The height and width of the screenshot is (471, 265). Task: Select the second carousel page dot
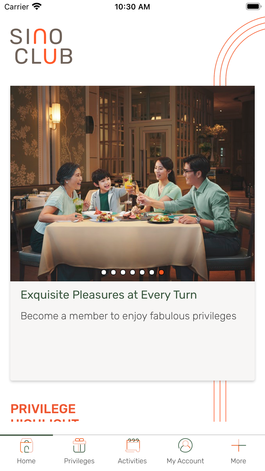[x=113, y=272]
